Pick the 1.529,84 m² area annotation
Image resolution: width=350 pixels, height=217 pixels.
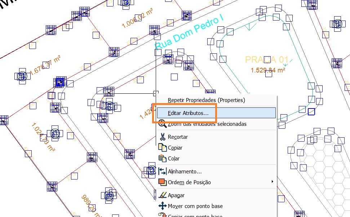(x=268, y=70)
